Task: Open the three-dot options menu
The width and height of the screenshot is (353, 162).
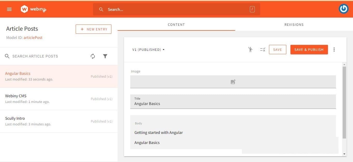Action: pyautogui.click(x=334, y=50)
